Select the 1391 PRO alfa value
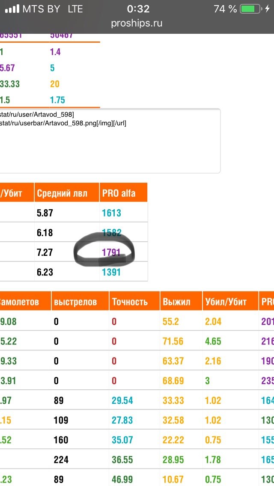Viewport: 274px width, 486px height. 111,272
